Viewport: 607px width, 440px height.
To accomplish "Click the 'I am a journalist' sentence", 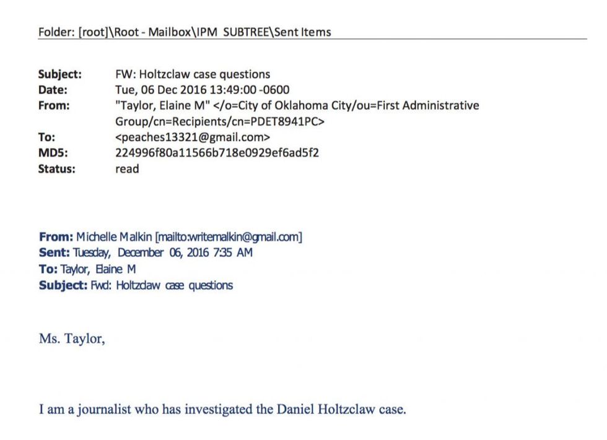I will [x=222, y=410].
